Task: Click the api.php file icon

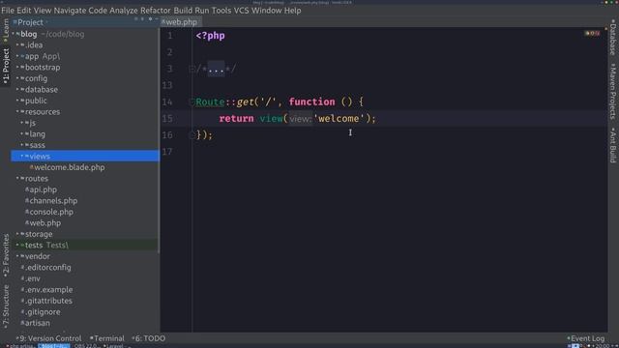Action: [x=27, y=189]
